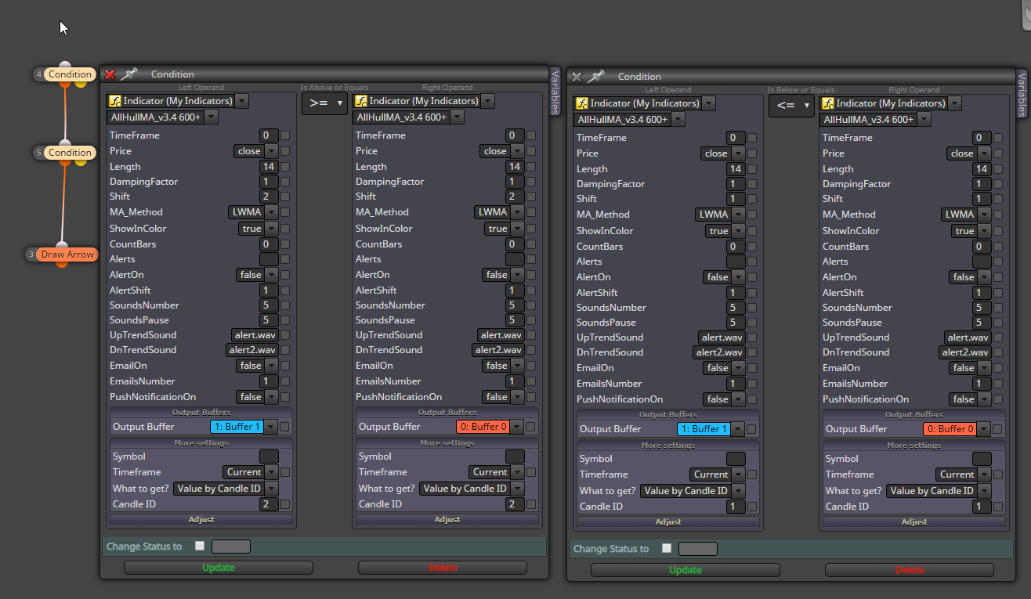Close the left Condition panel with red X
The image size is (1031, 599).
pyautogui.click(x=110, y=74)
